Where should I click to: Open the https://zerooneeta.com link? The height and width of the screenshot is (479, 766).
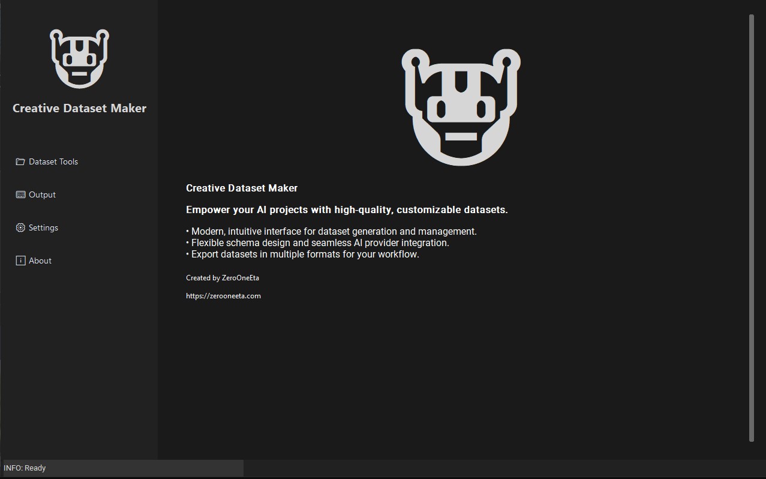coord(223,295)
